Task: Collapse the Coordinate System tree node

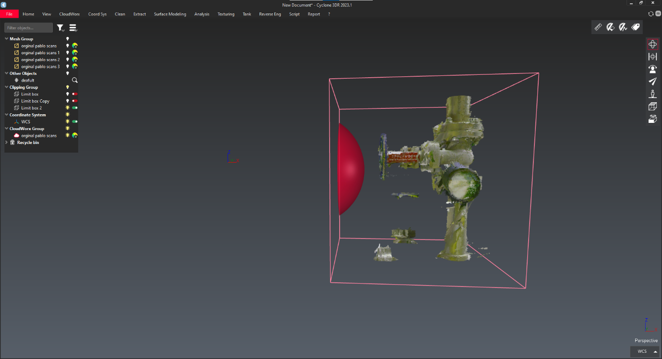Action: point(7,115)
